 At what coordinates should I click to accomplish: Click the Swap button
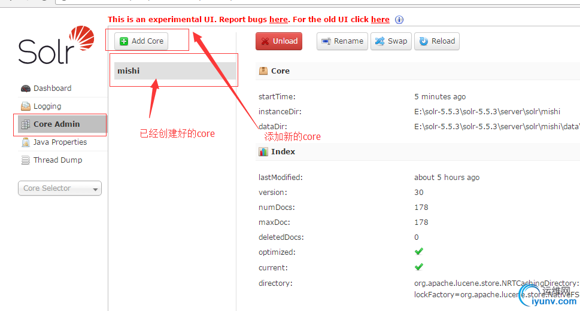click(391, 41)
